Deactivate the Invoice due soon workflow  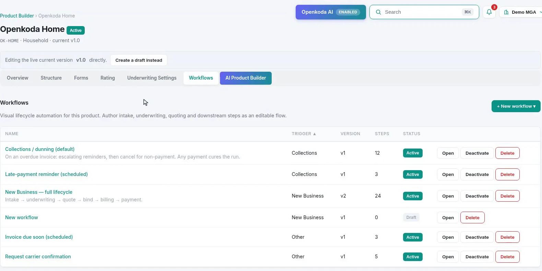[477, 237]
